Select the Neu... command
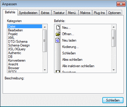The width and height of the screenshot is (127, 107). pyautogui.click(x=83, y=28)
